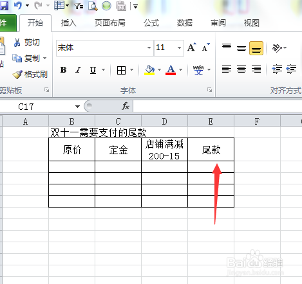Screen dimensions: 302x284
Task: Click the Undo arrow icon
Action: 18,6
